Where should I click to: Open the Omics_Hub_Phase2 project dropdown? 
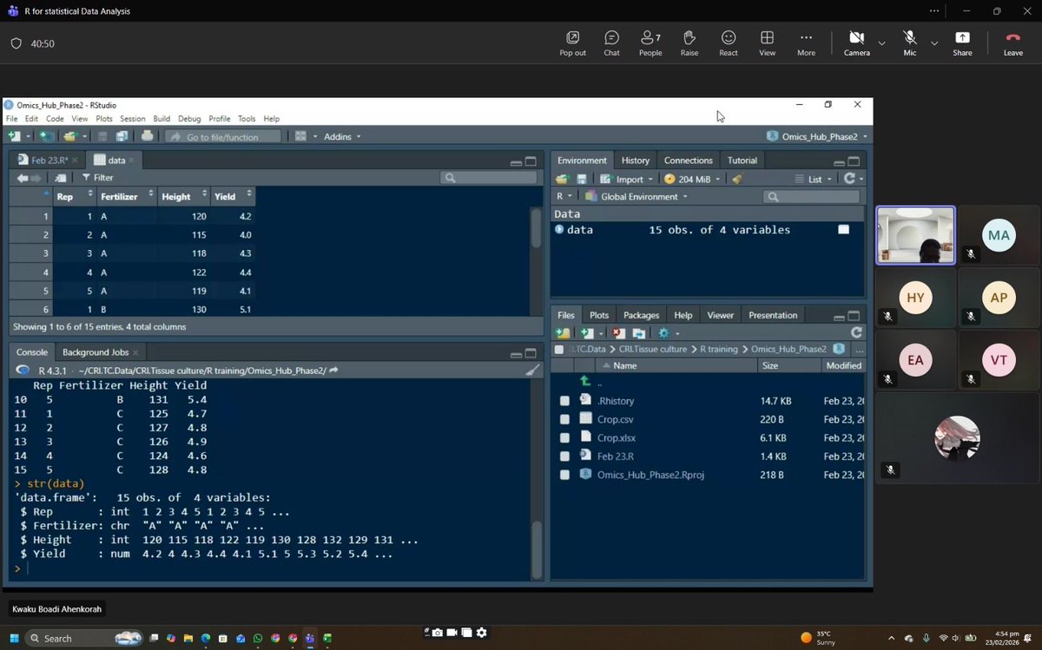817,136
